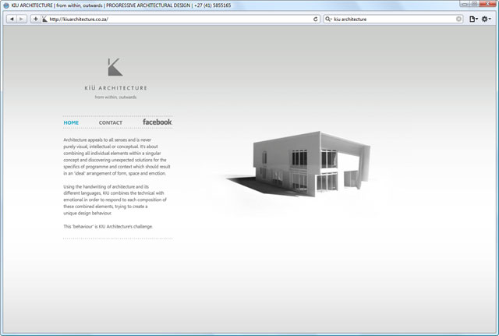Click the 'KIU ARCHITECTURE' title text

pyautogui.click(x=116, y=88)
